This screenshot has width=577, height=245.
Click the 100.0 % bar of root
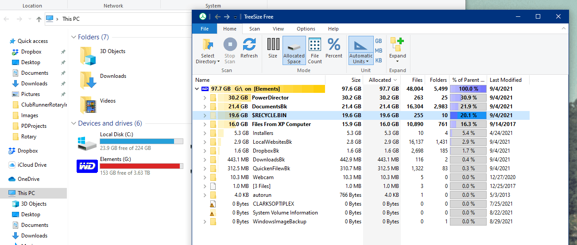point(468,89)
